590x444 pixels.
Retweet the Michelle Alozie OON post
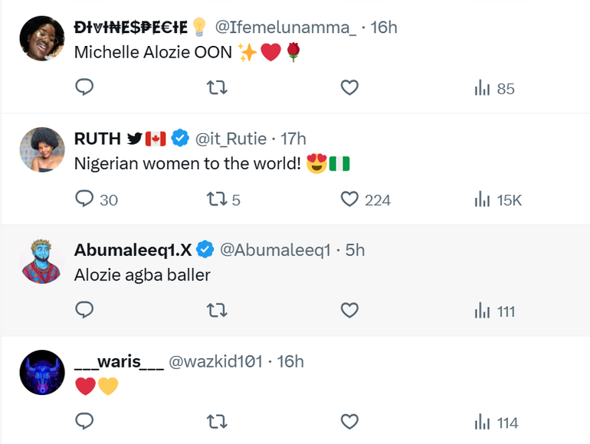point(218,88)
